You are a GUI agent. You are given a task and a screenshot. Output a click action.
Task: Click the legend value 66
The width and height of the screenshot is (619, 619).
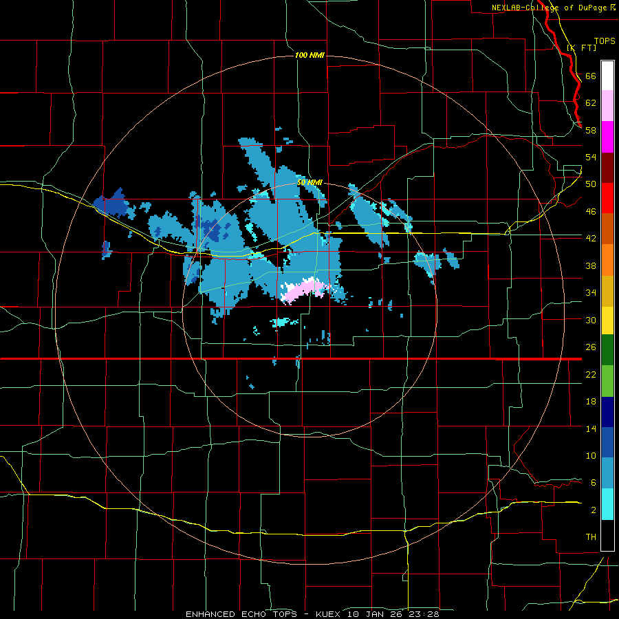(591, 76)
